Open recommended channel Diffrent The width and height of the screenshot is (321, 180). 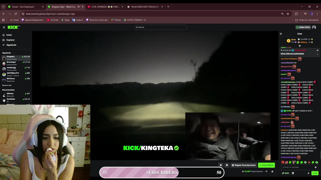pos(16,95)
